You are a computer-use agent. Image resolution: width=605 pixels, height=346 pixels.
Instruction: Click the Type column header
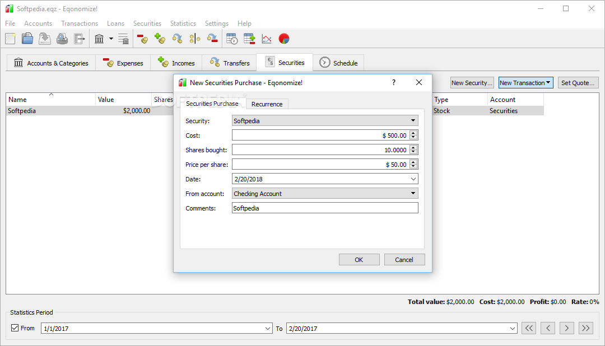(459, 100)
